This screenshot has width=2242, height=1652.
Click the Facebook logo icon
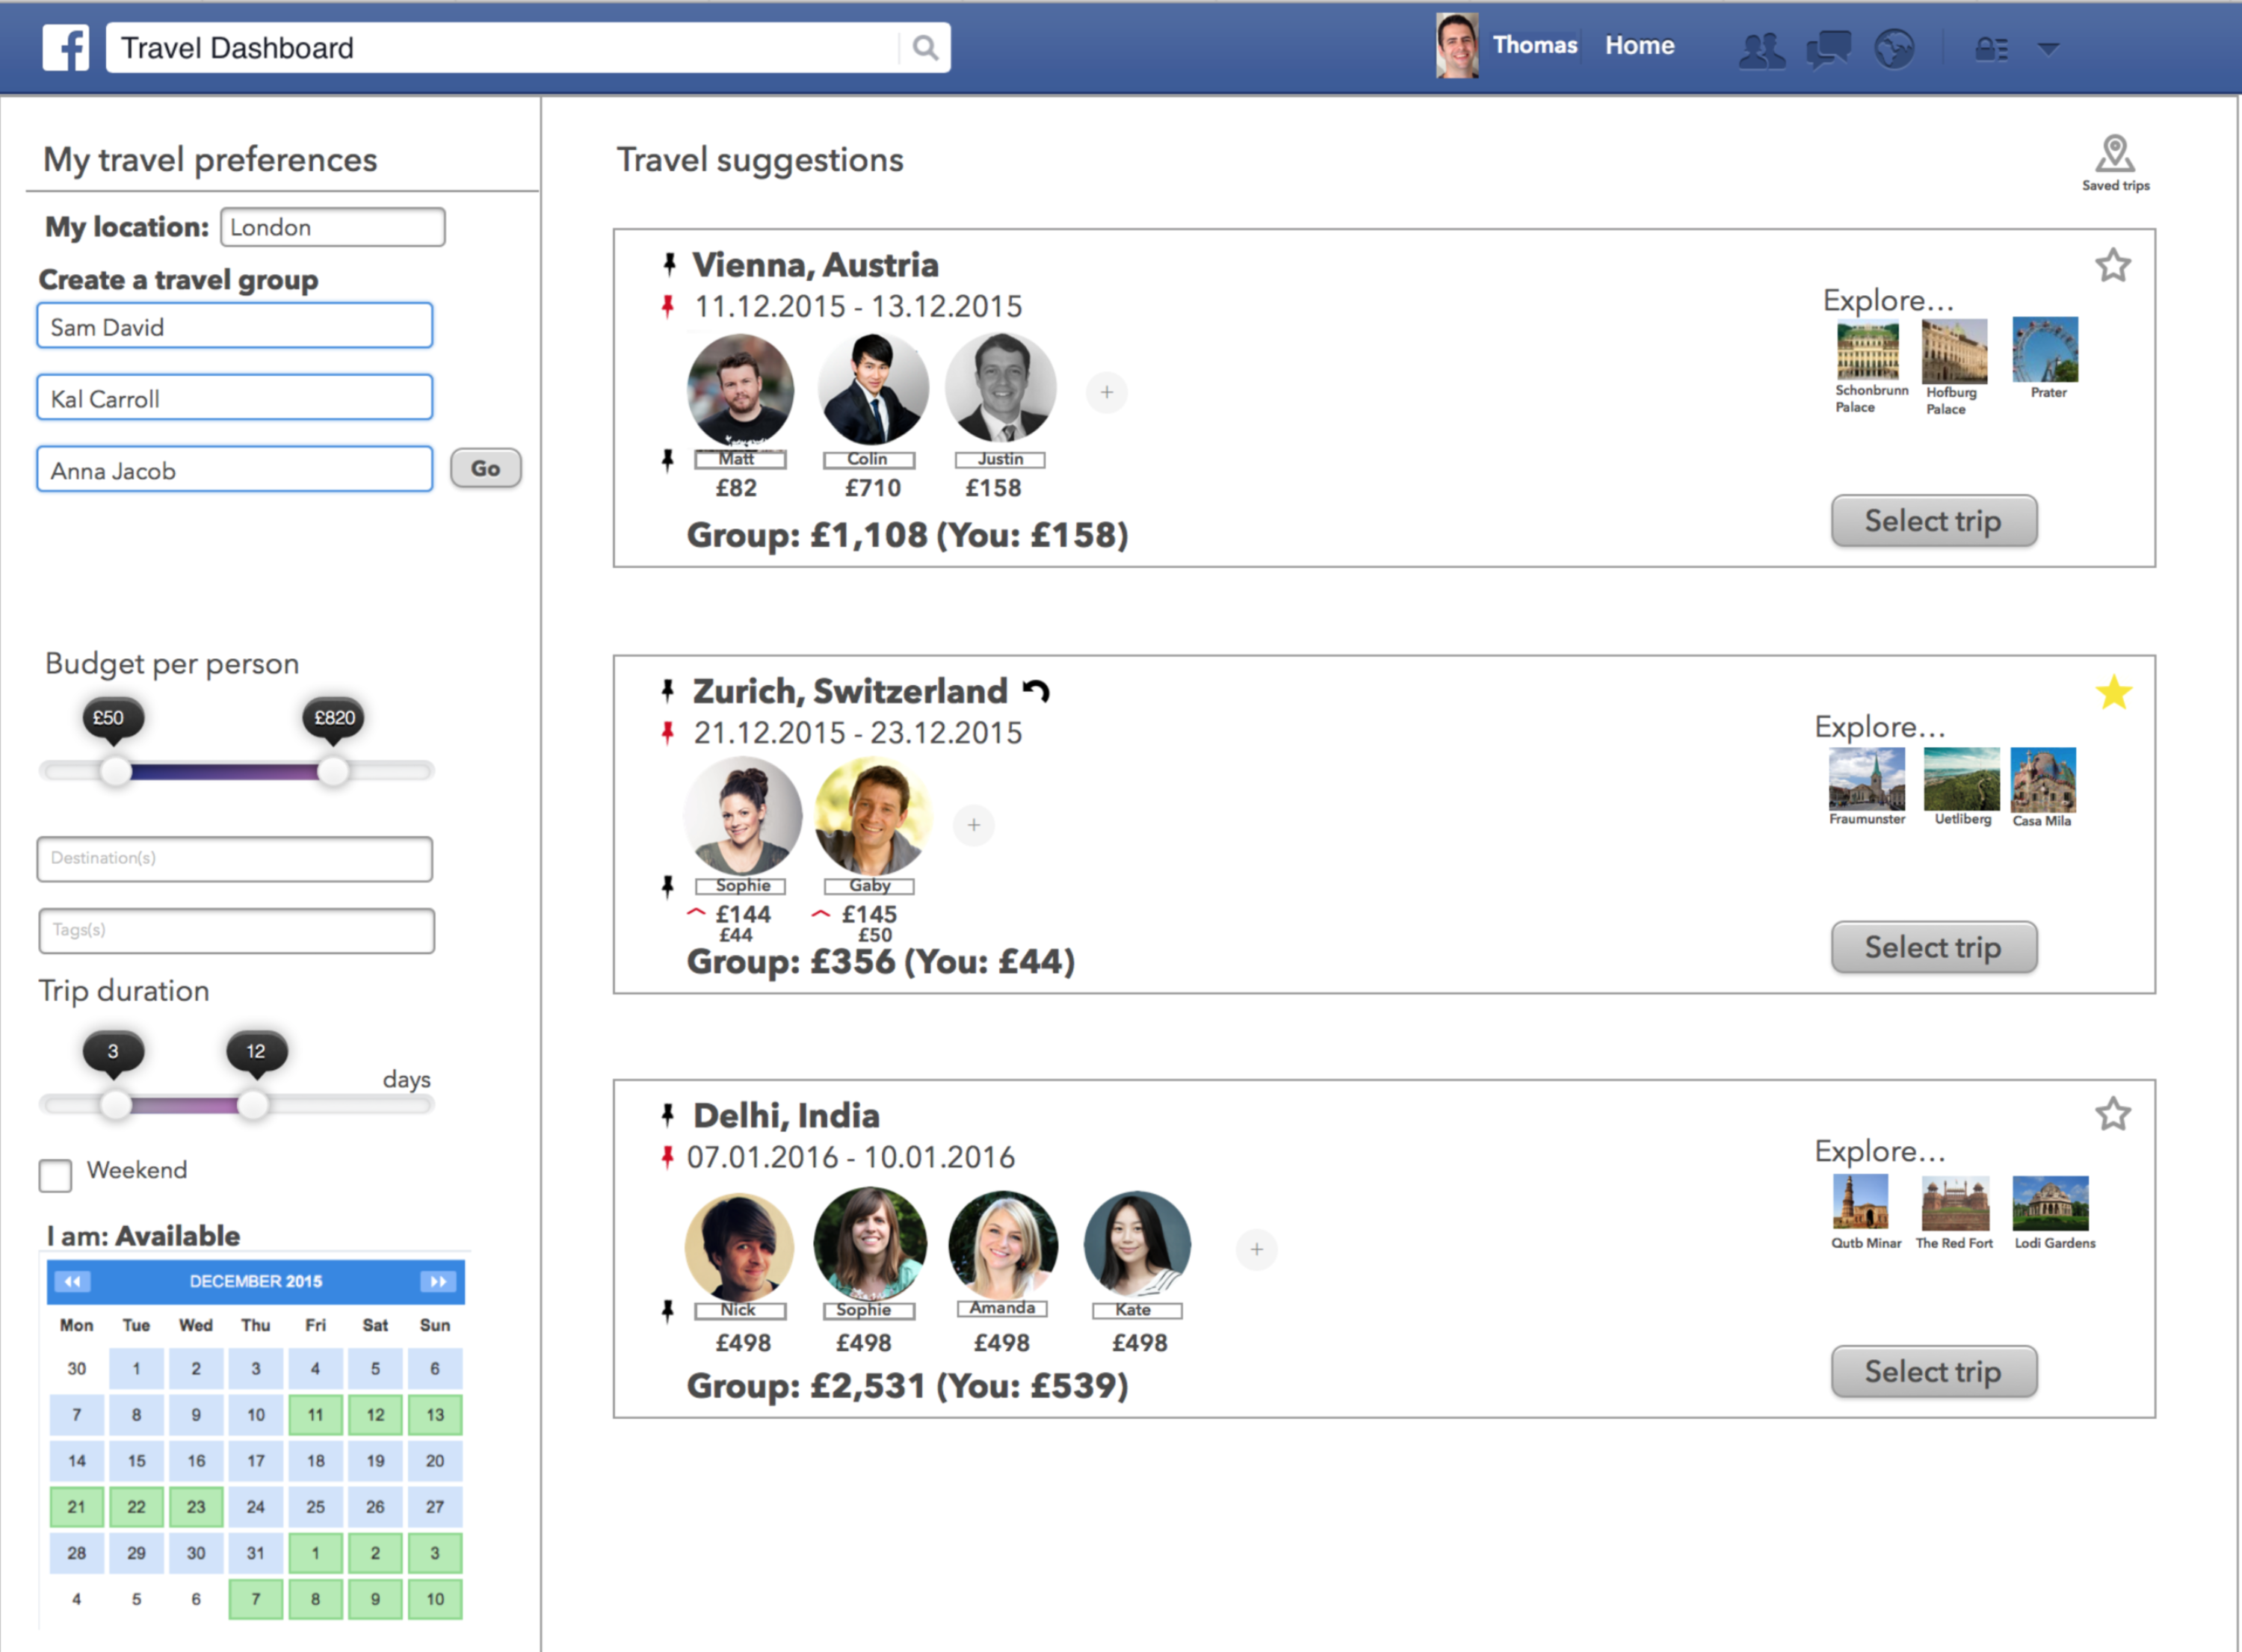(66, 47)
